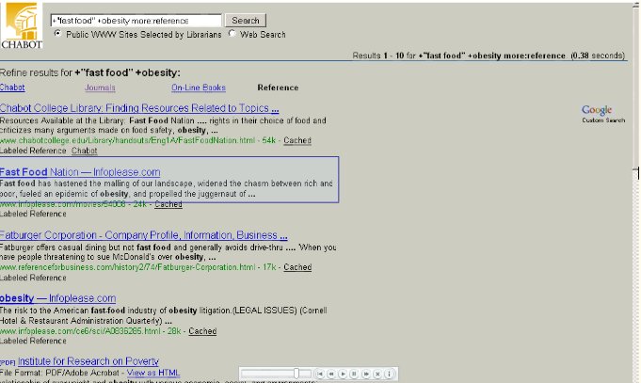Open Institute for Research on Poverty PDF result
This screenshot has width=641, height=383.
(88, 361)
